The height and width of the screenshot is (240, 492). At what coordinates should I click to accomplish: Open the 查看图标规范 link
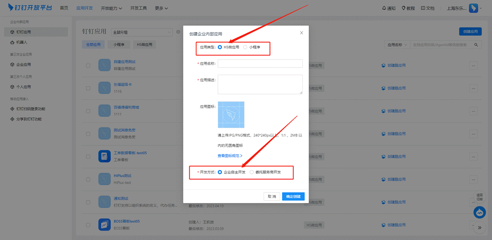[x=230, y=156]
